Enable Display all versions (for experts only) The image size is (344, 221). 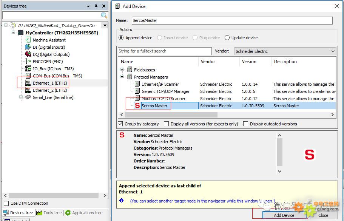(166, 124)
